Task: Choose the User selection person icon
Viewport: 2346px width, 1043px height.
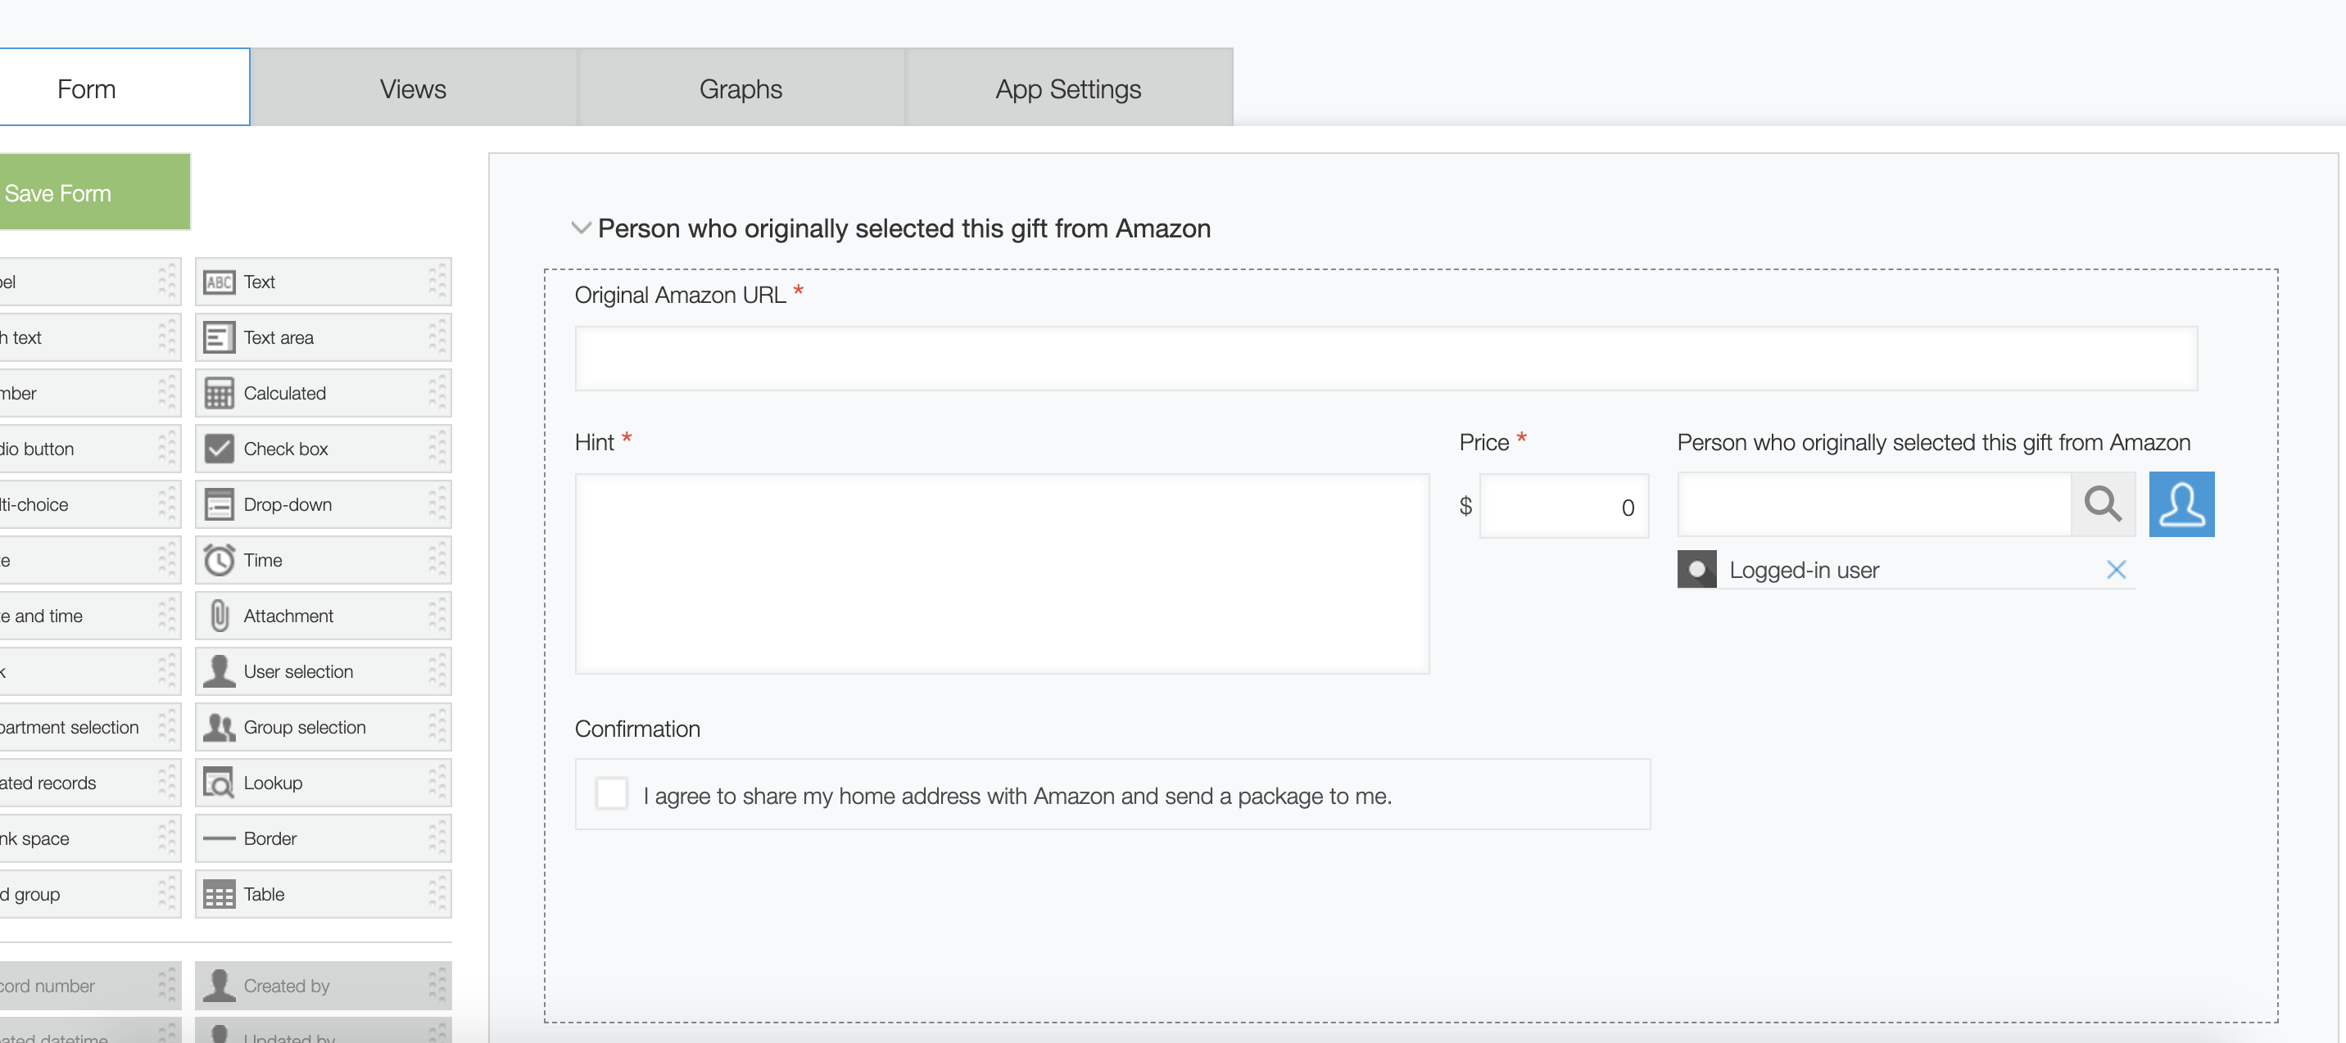Action: [219, 671]
